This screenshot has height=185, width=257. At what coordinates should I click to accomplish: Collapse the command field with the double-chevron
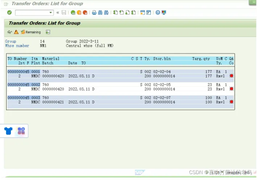coord(58,13)
